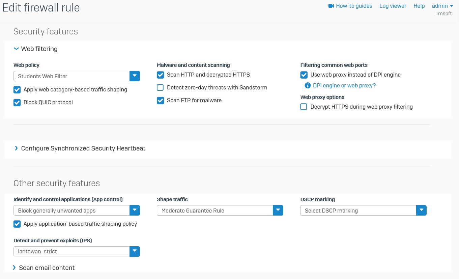Expand the Scan email content section

[x=15, y=268]
